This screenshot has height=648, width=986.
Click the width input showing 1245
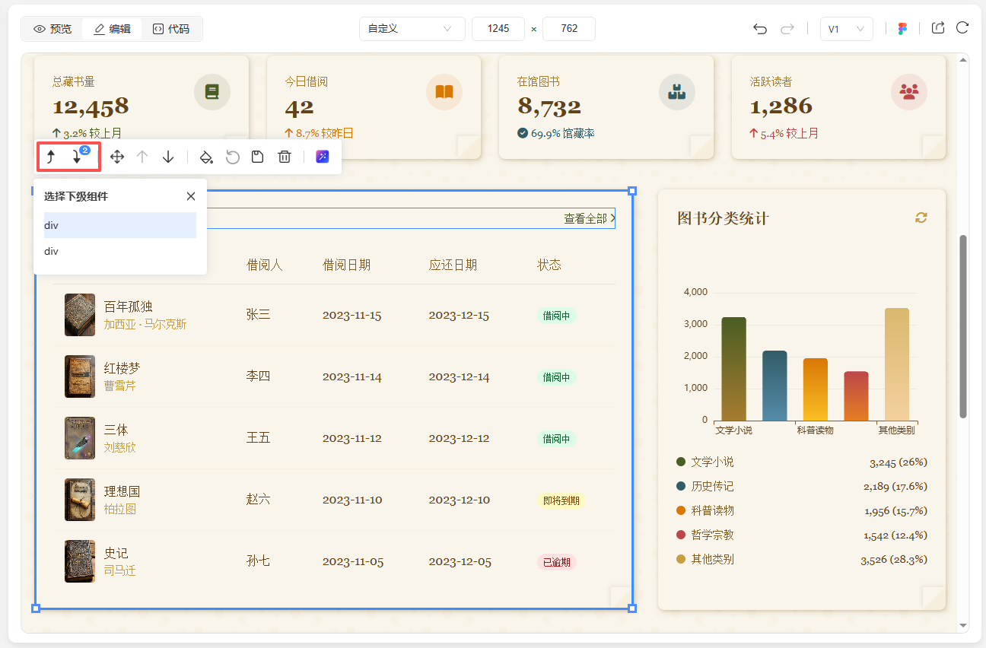point(498,29)
